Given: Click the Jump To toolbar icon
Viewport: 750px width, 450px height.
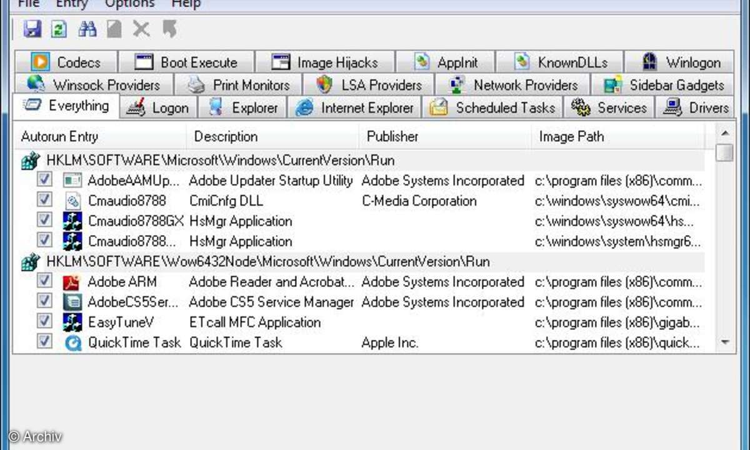Looking at the screenshot, I should (169, 29).
